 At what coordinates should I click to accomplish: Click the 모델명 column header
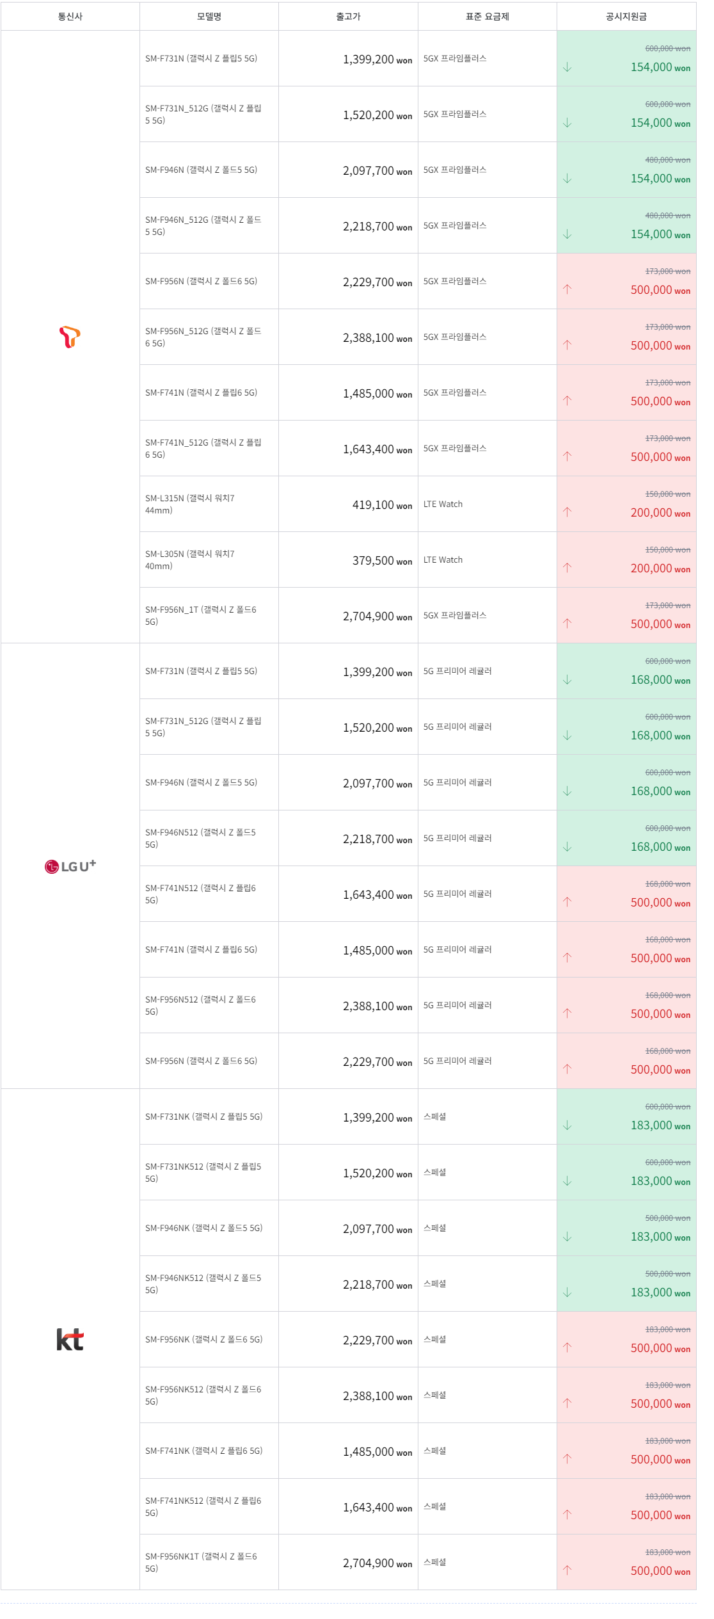(209, 17)
